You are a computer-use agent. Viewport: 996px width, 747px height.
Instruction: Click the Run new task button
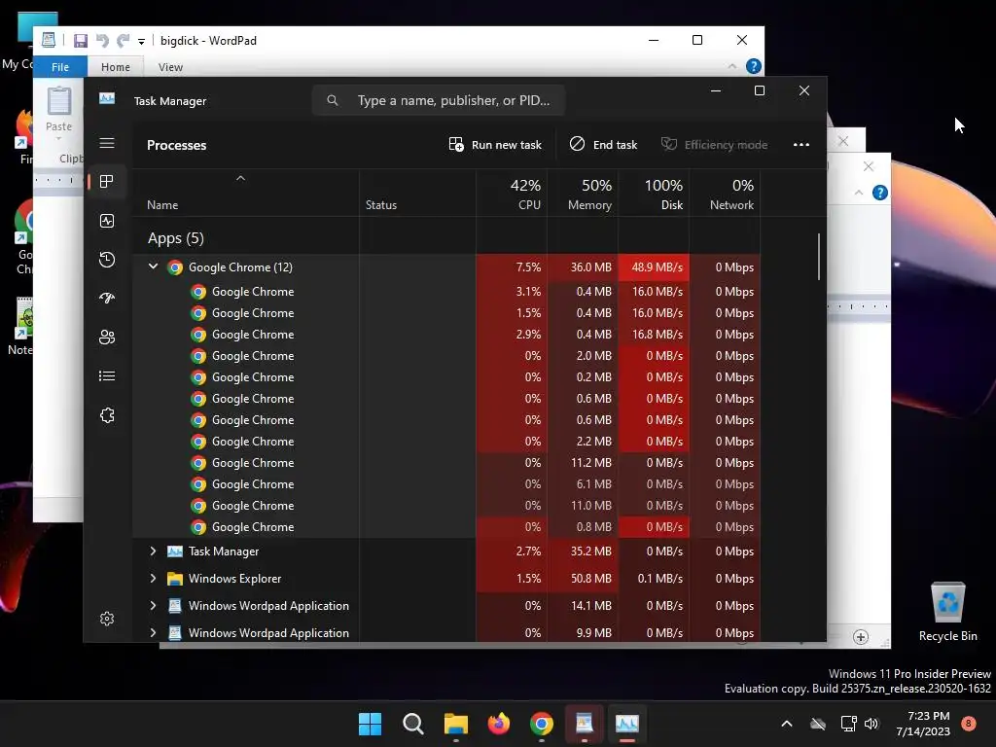pos(495,145)
